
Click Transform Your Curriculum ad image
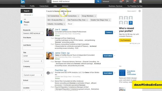pos(122,73)
